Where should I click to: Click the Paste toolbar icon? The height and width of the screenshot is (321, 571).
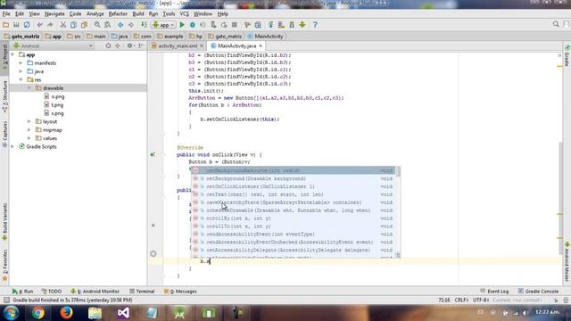click(x=84, y=25)
